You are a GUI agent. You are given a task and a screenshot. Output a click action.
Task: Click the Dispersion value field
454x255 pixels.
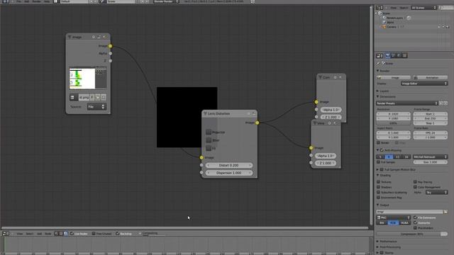pos(228,173)
